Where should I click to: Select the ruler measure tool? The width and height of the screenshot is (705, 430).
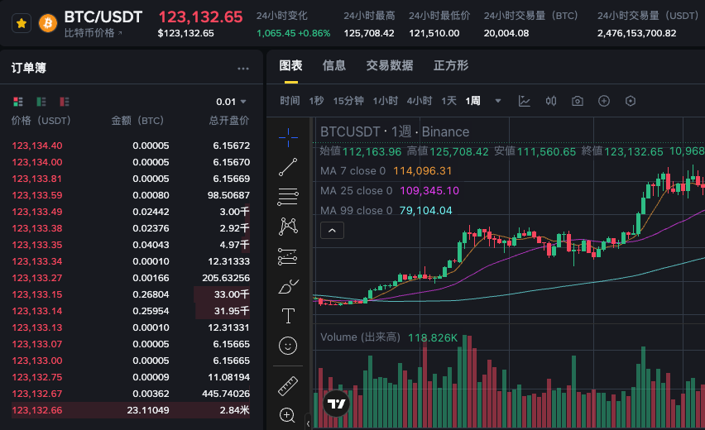coord(288,385)
